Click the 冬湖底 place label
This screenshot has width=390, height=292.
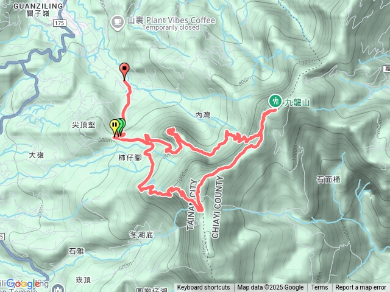click(x=141, y=235)
